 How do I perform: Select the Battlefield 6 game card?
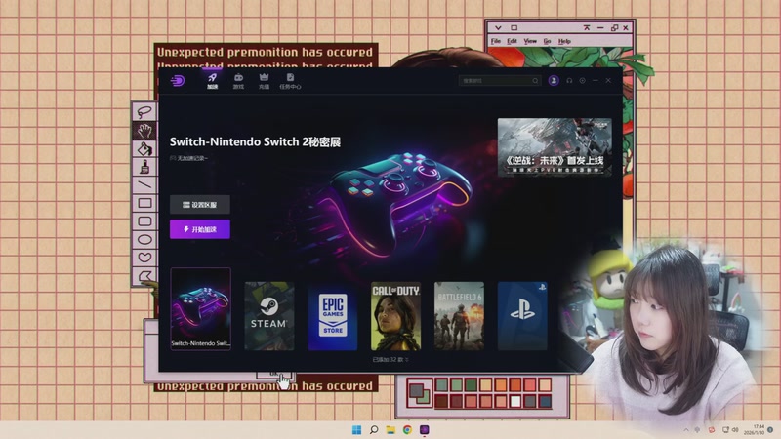pos(459,316)
